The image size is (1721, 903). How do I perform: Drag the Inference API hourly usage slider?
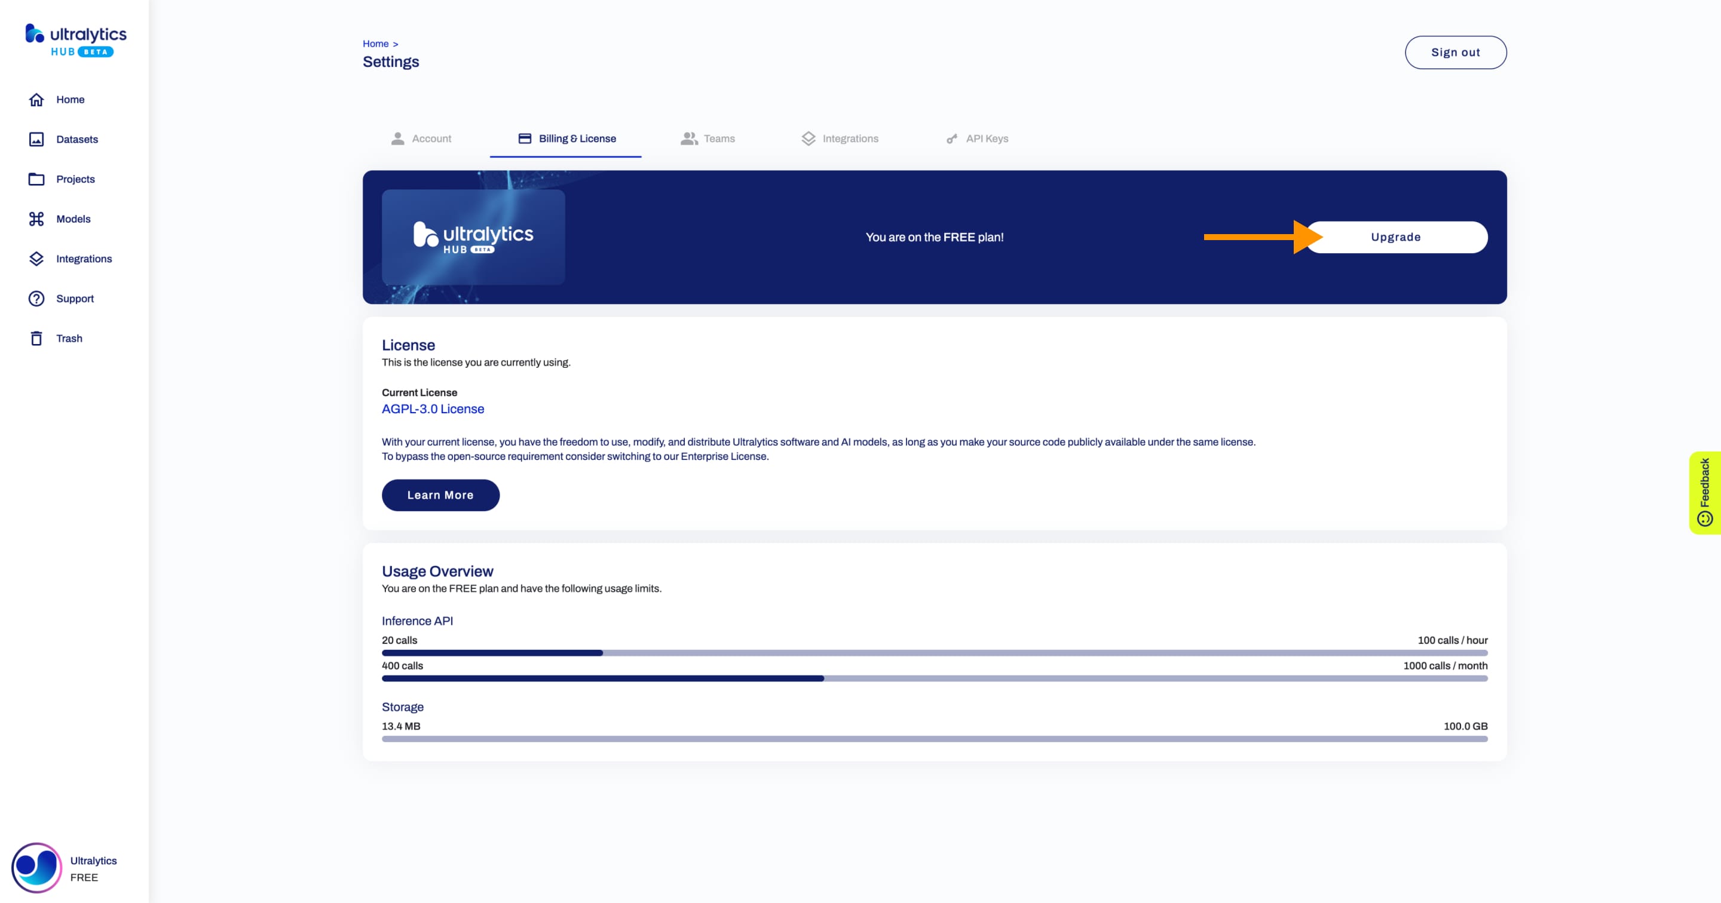[x=602, y=652]
